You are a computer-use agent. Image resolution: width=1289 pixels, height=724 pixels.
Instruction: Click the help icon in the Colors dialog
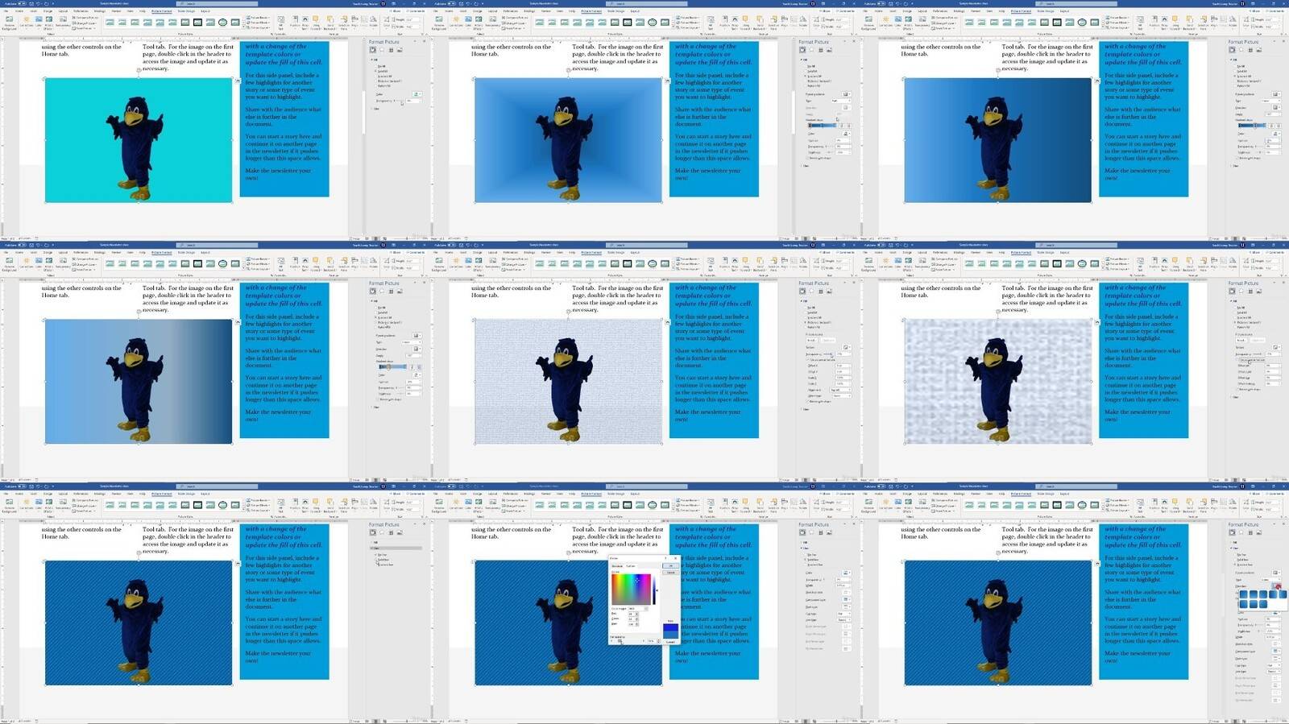click(x=665, y=558)
